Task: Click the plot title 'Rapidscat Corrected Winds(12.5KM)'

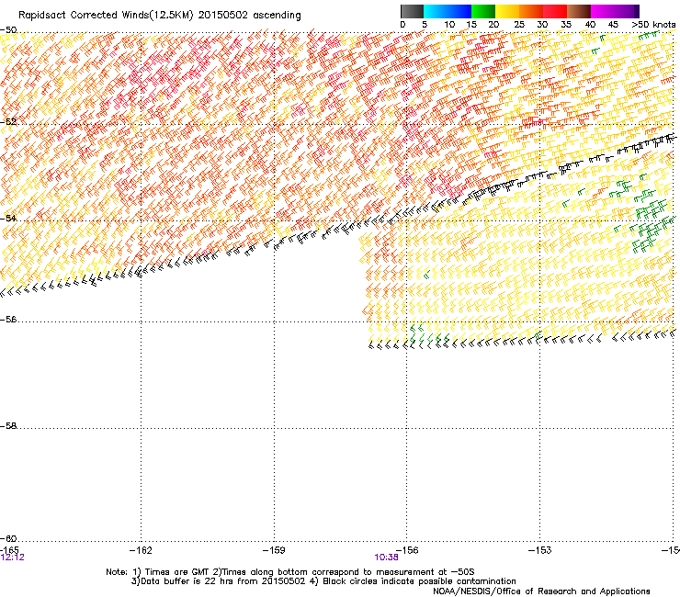Action: pos(106,15)
